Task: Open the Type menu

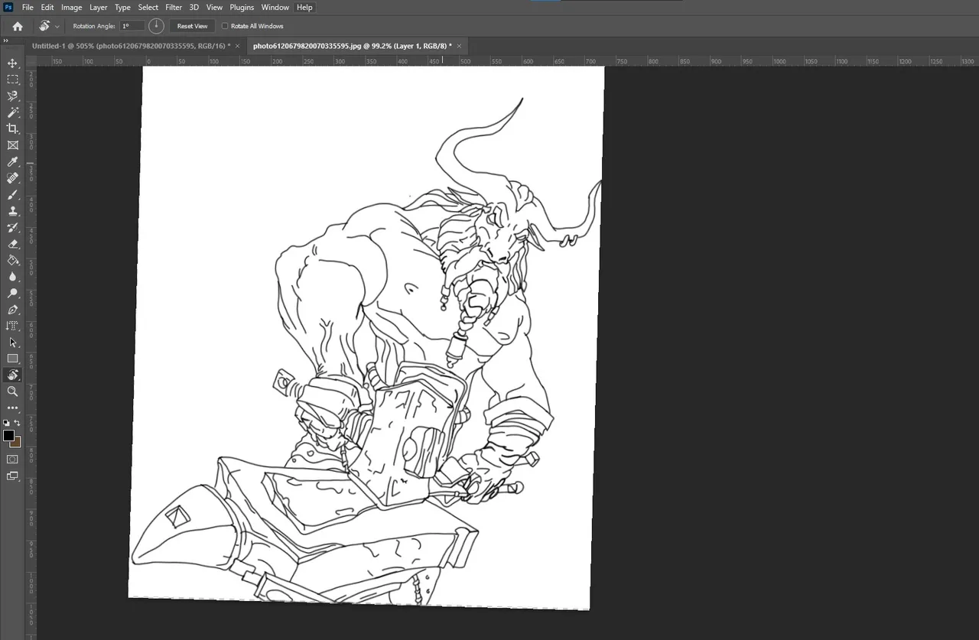Action: [122, 7]
